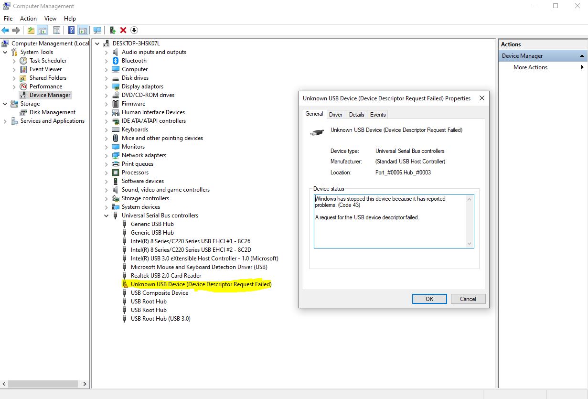Collapse Device Manager header in Actions pane
This screenshot has width=588, height=399.
582,56
